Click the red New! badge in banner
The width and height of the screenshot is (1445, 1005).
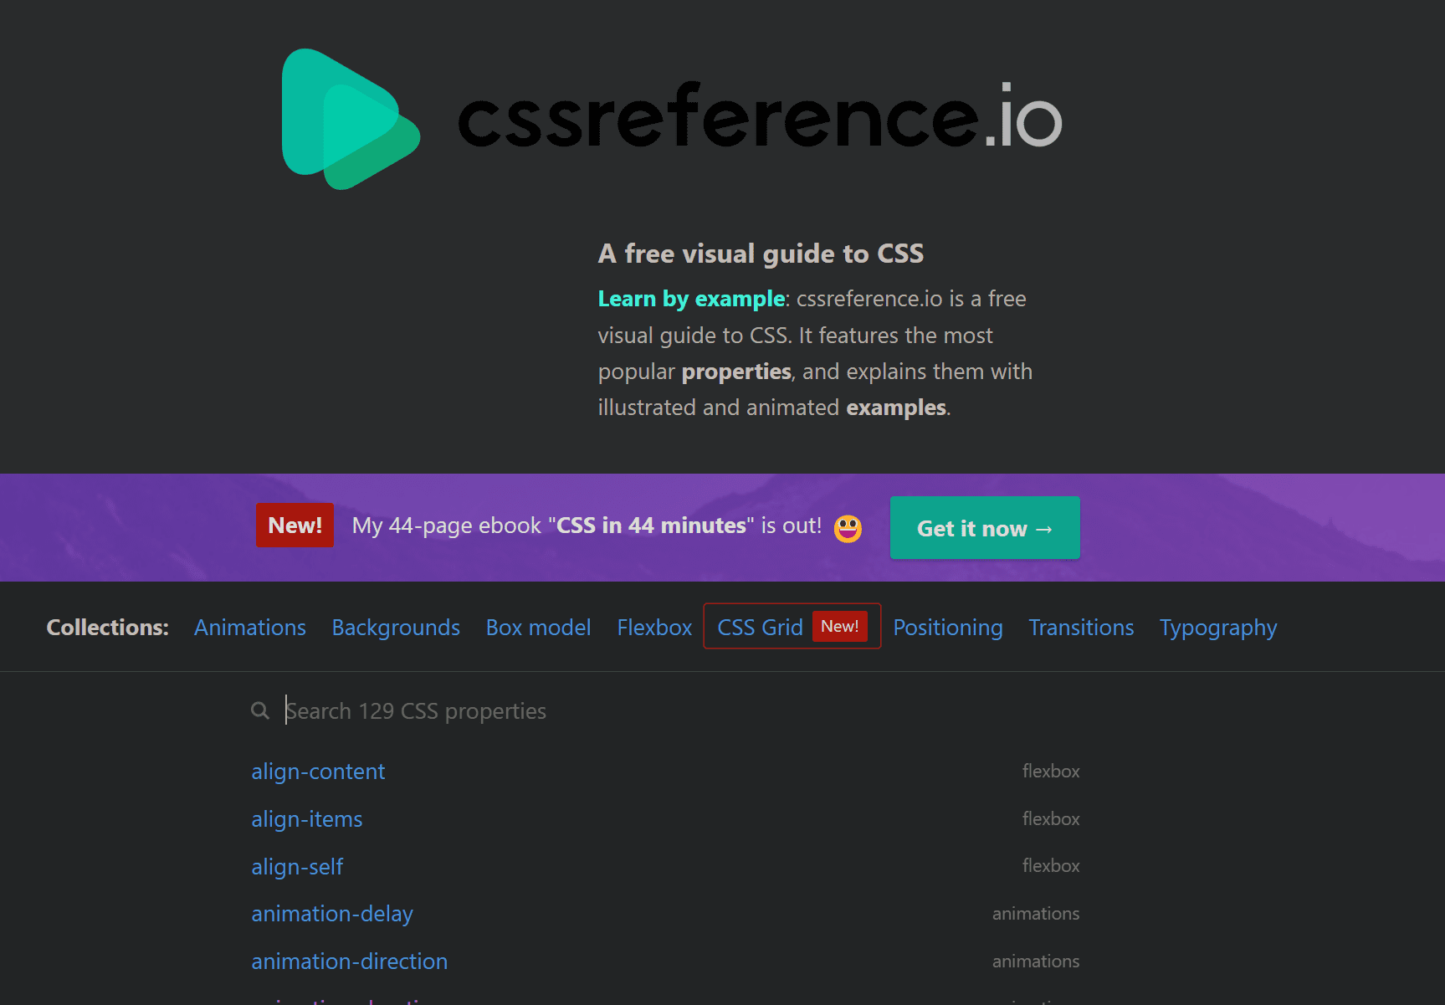(295, 526)
